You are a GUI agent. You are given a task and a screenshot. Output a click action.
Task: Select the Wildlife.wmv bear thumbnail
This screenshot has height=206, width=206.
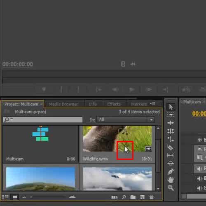(117, 138)
